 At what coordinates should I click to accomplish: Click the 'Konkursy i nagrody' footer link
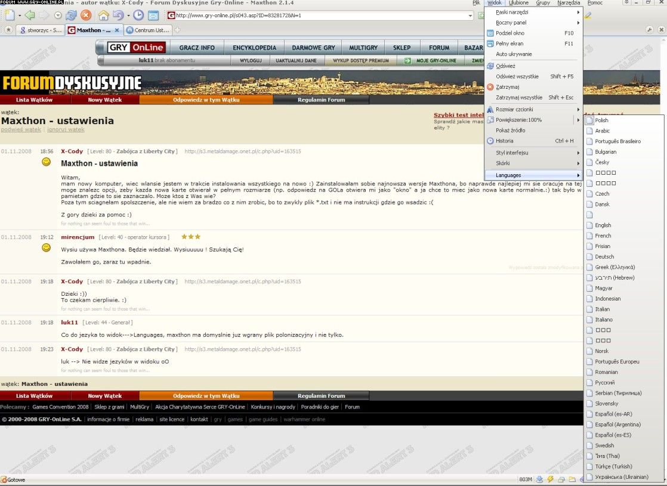[273, 407]
